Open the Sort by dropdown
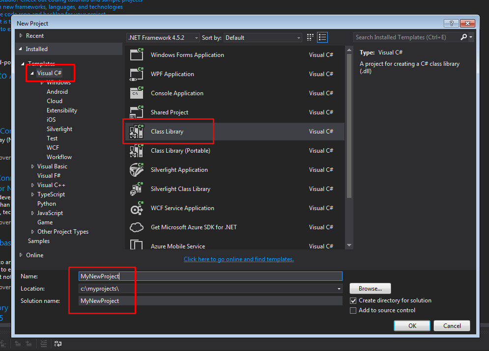This screenshot has height=351, width=489. (x=262, y=38)
